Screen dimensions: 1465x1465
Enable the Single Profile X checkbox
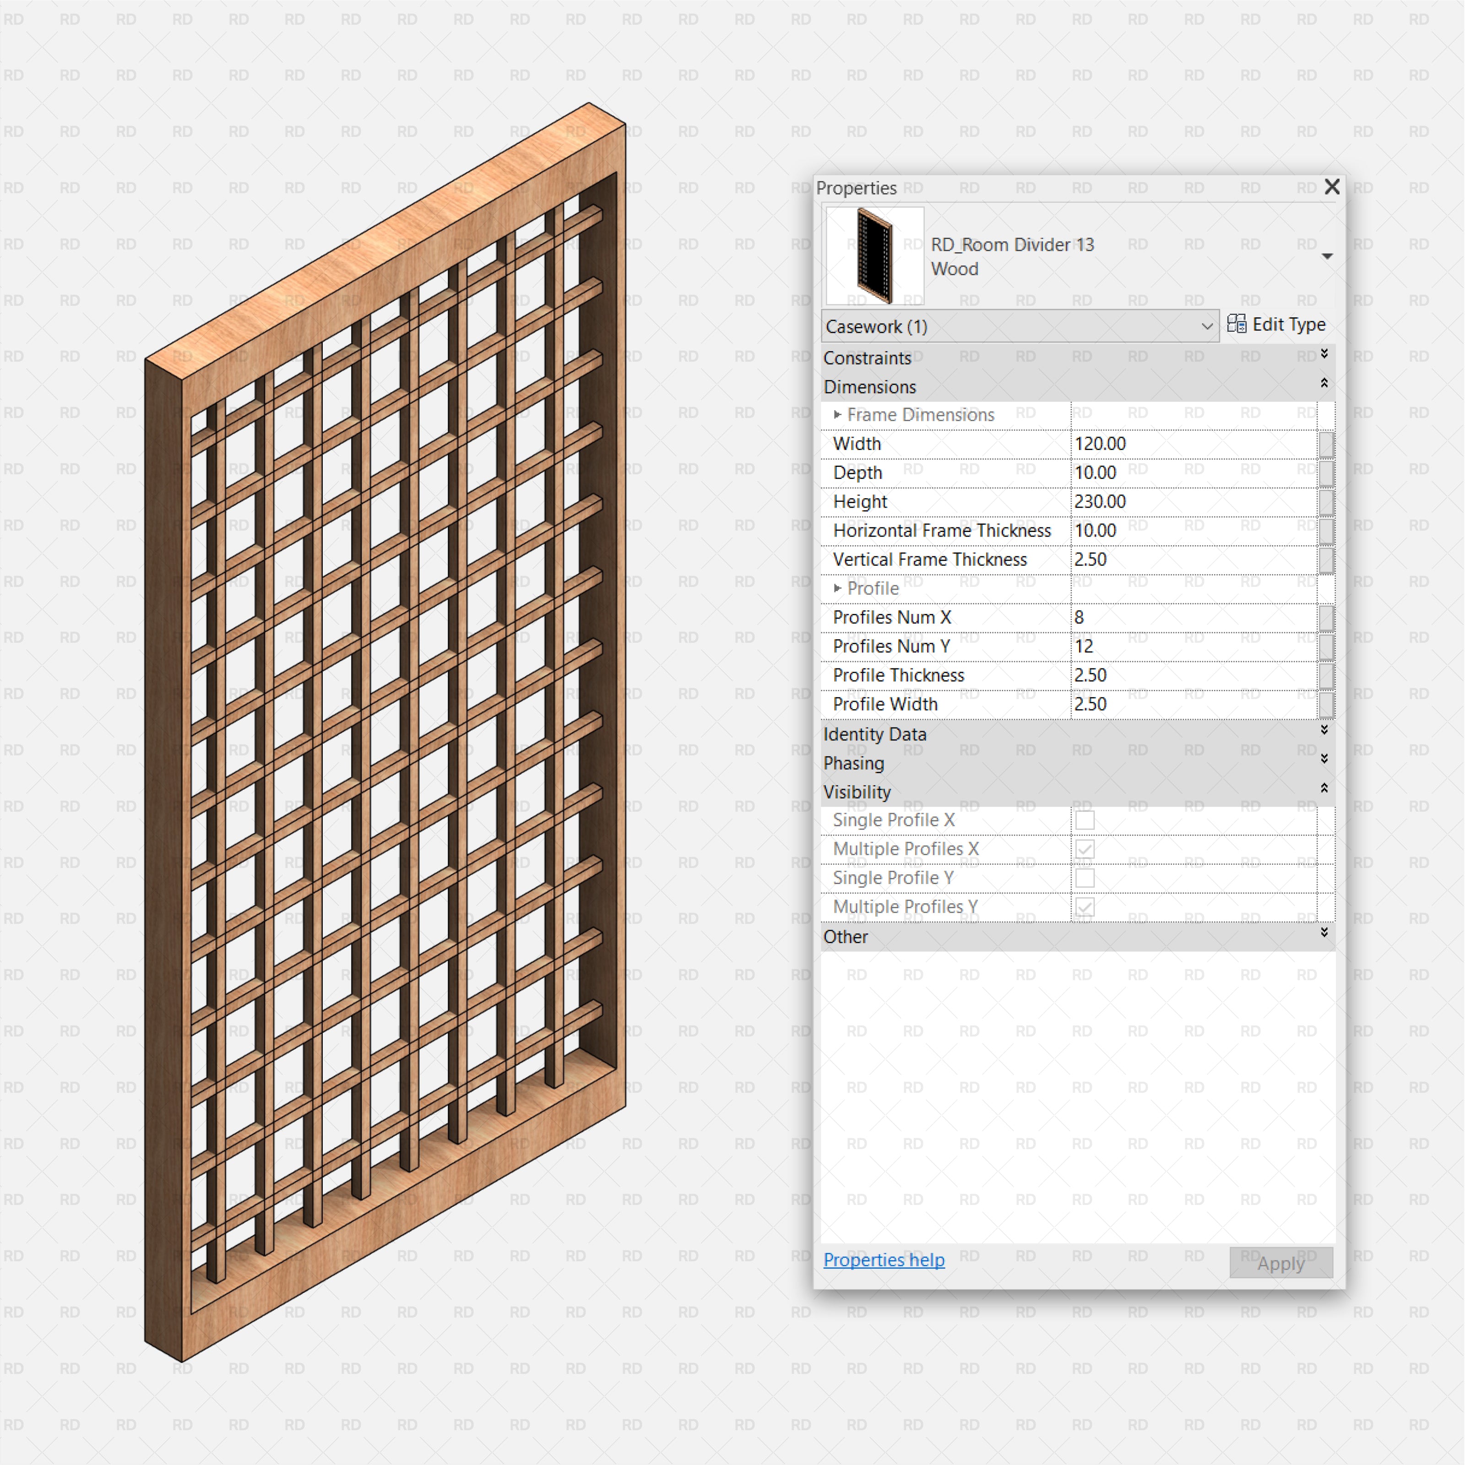click(x=1085, y=819)
